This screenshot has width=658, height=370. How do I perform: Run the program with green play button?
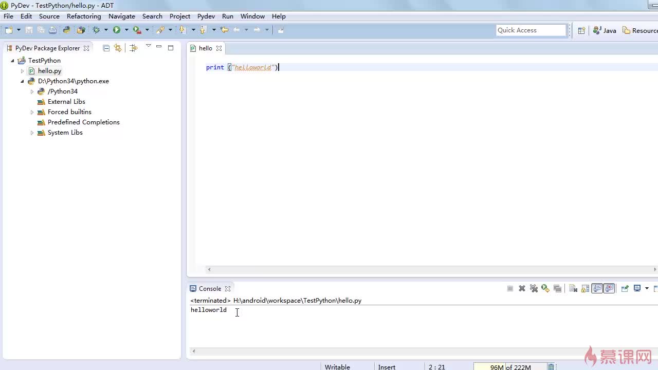click(x=117, y=30)
